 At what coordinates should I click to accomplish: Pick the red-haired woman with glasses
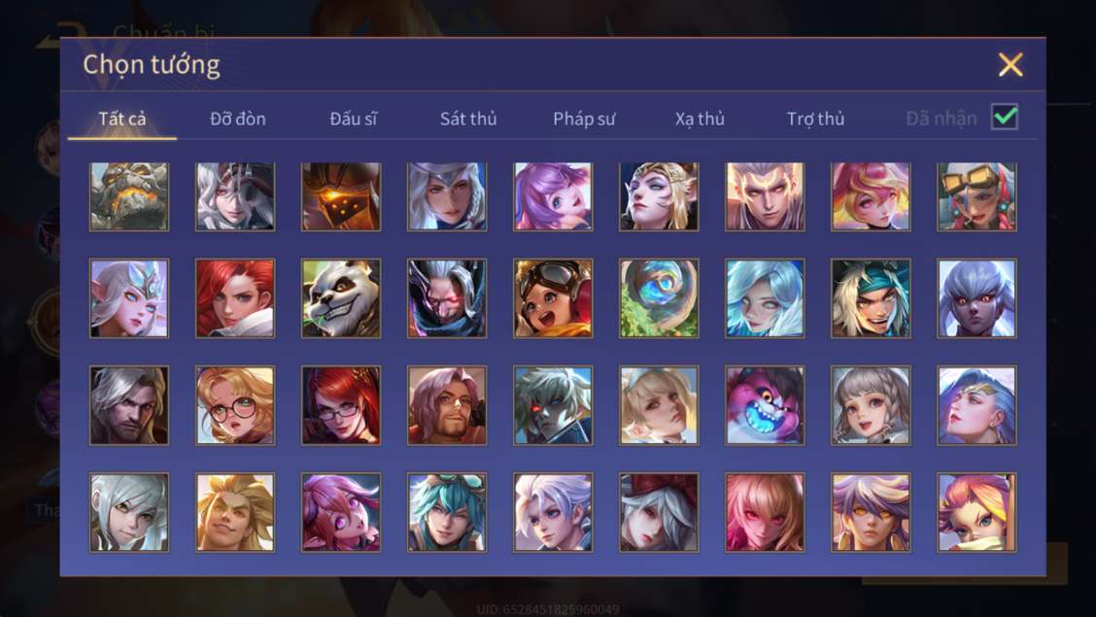(341, 405)
